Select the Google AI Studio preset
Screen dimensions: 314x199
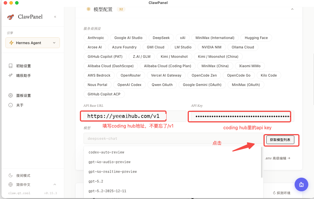pos(128,38)
